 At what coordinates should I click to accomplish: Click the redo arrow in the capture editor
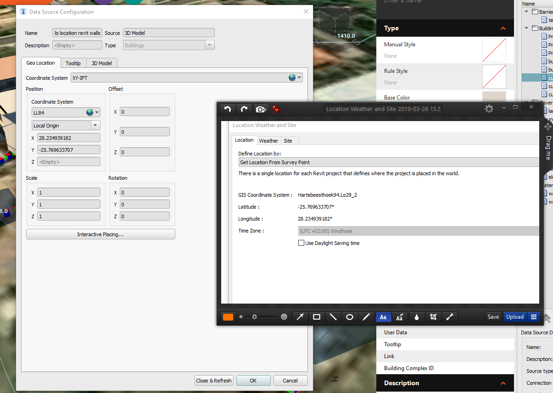(x=244, y=109)
